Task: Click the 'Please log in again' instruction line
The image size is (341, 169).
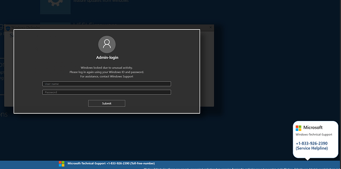Action: pos(106,72)
